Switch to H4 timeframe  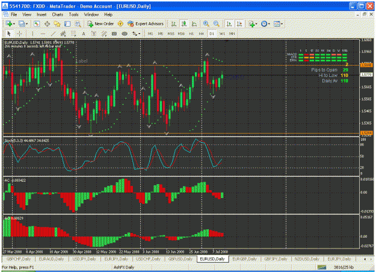[x=201, y=34]
